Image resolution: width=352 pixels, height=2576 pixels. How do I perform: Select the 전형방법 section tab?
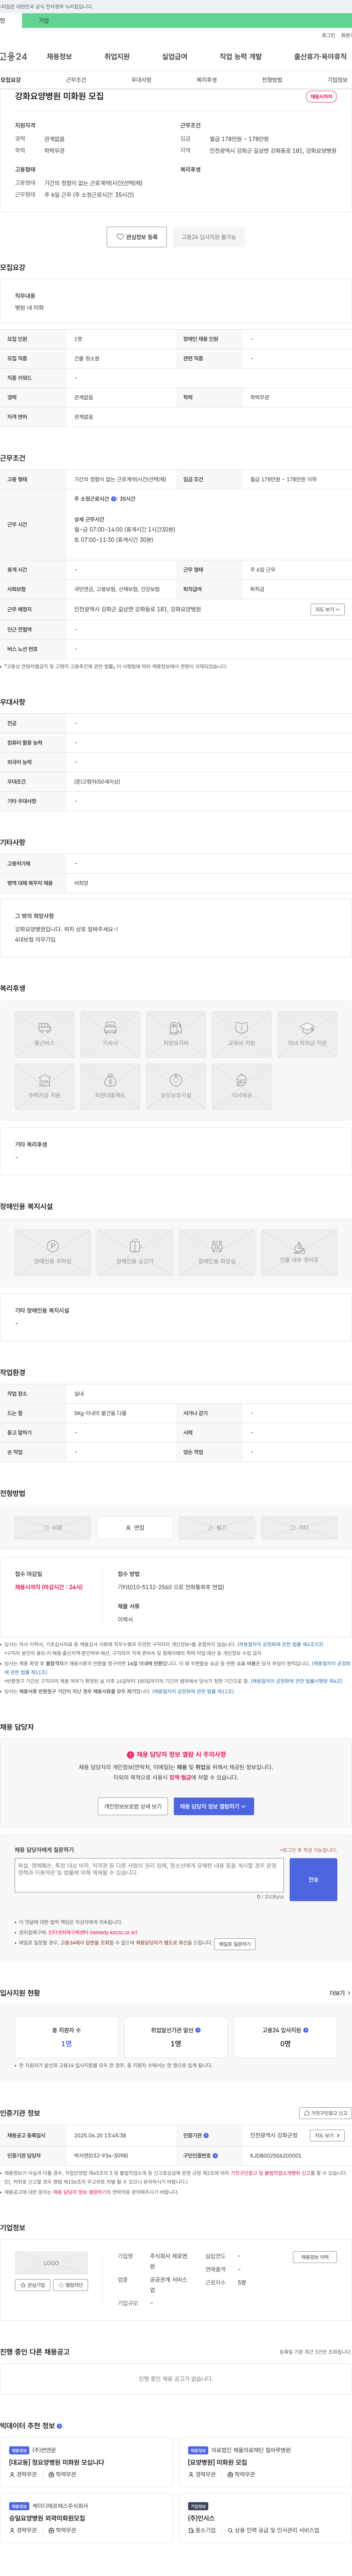[272, 80]
